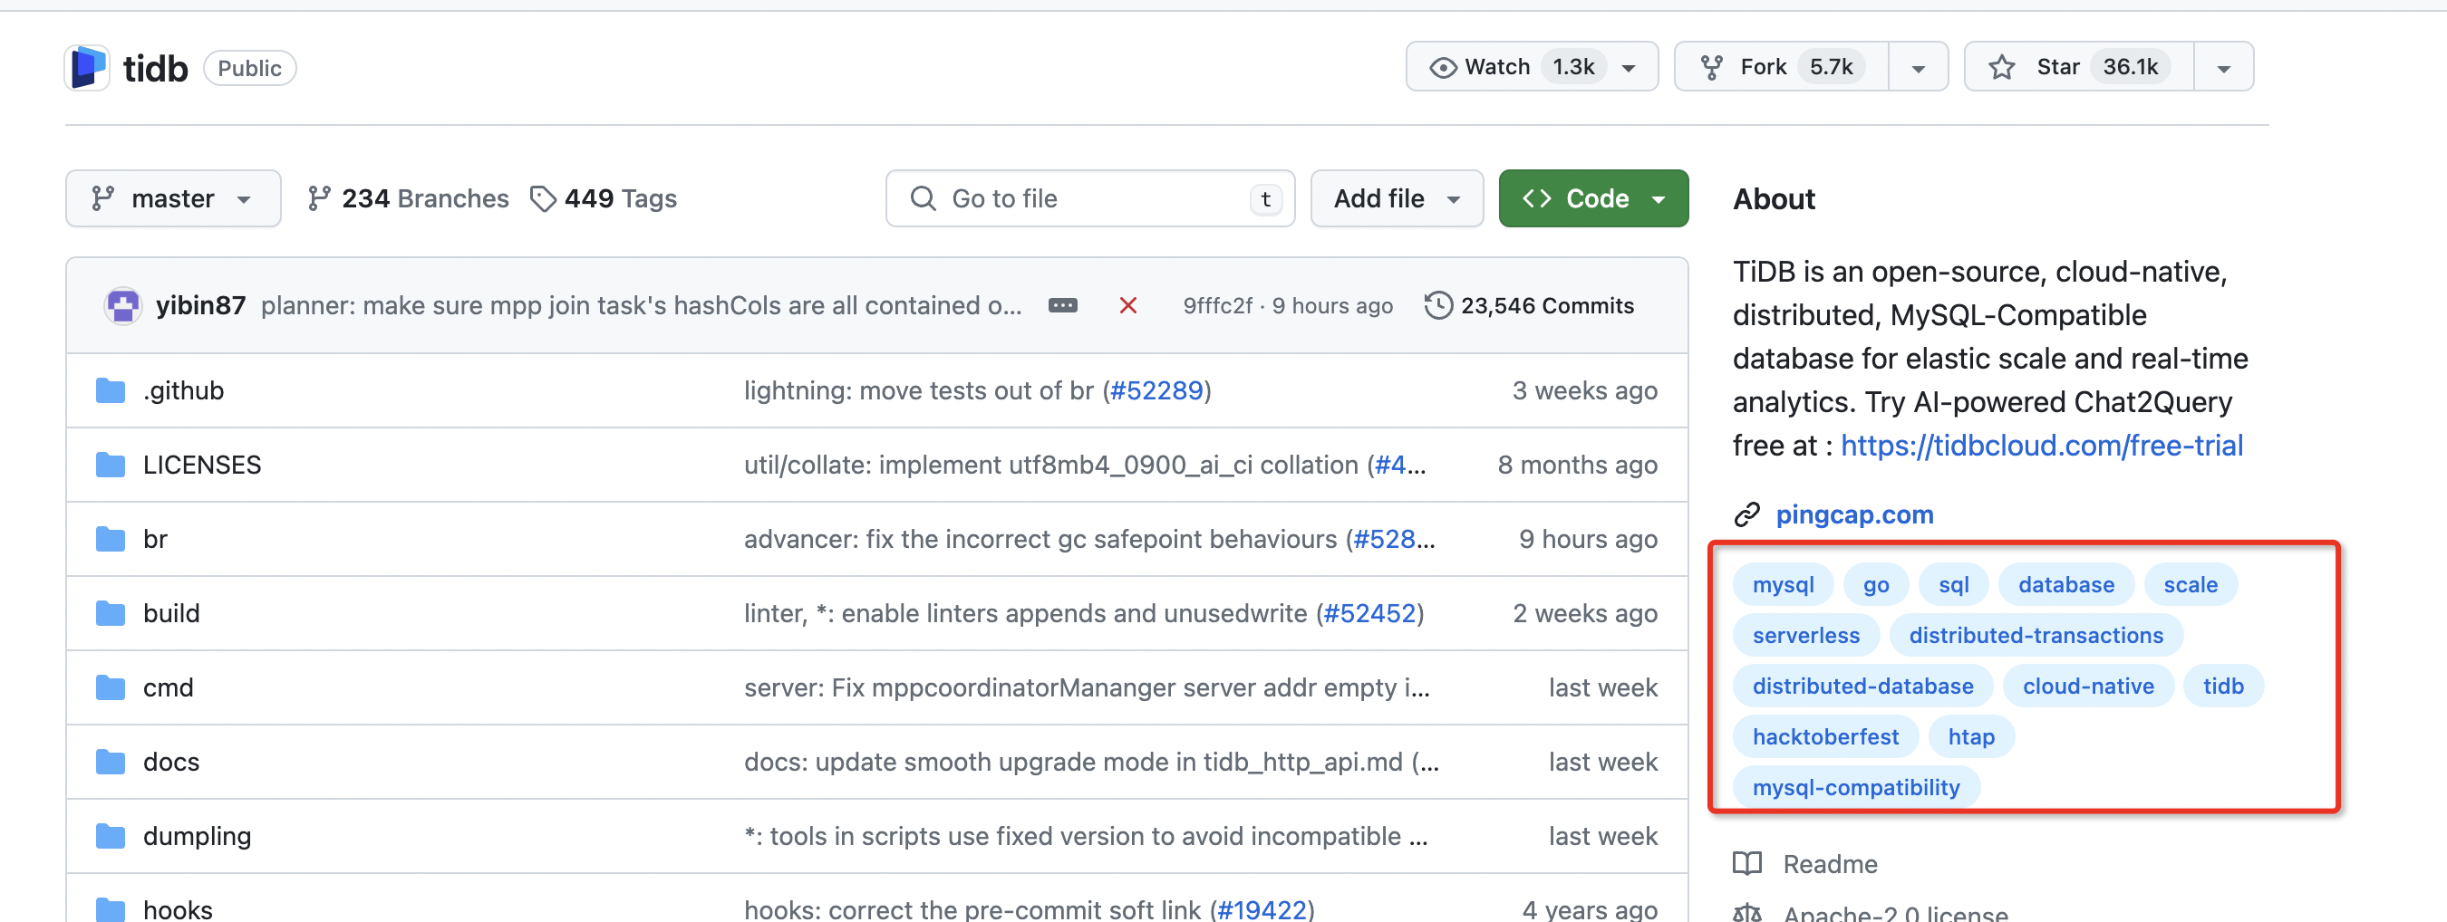This screenshot has height=922, width=2447.
Task: Click the Watch eye icon
Action: click(x=1443, y=67)
